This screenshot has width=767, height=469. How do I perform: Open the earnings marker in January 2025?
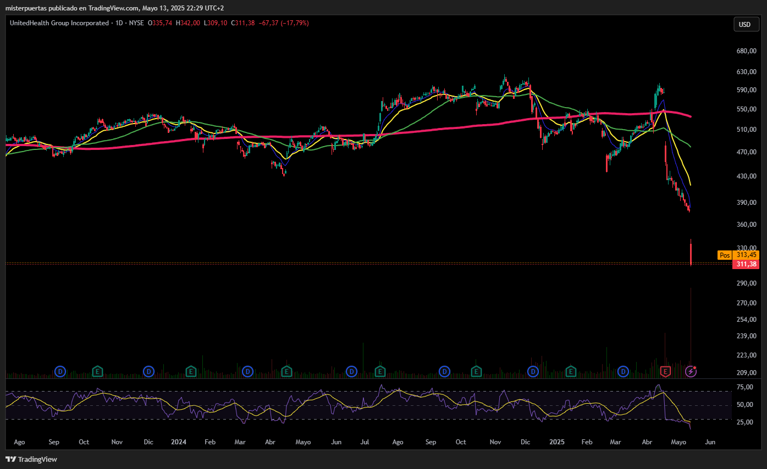pos(571,372)
